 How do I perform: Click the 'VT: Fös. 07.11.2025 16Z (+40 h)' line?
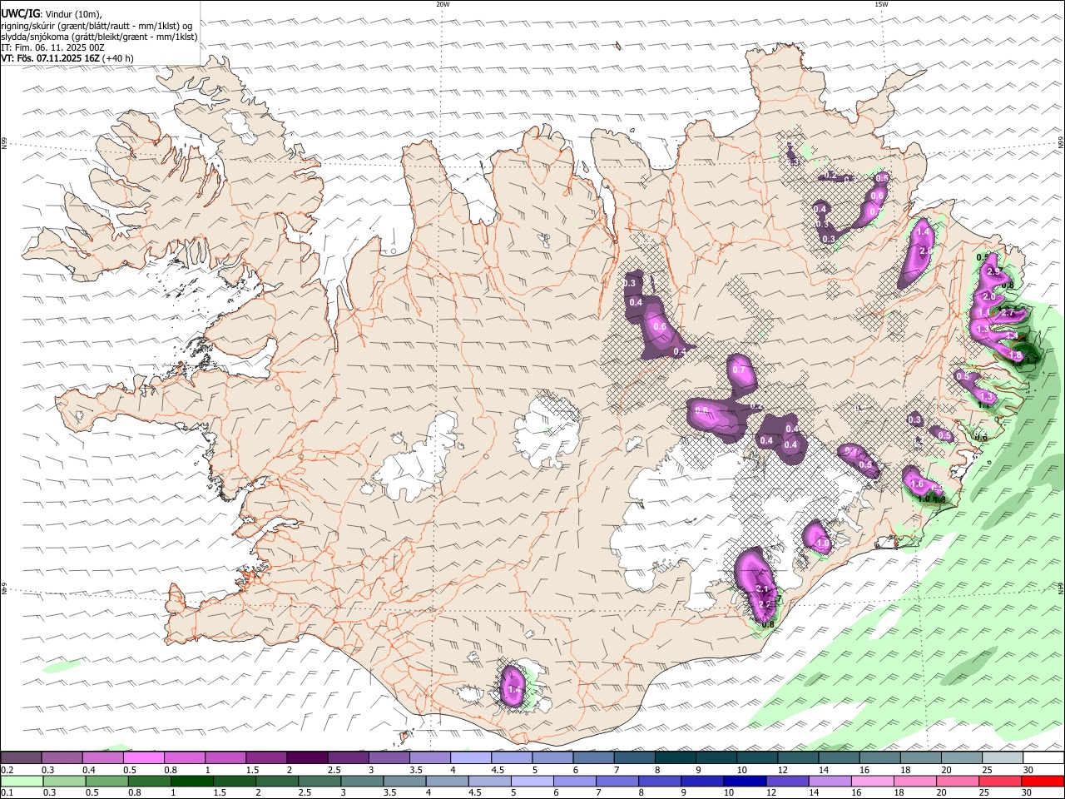click(67, 58)
